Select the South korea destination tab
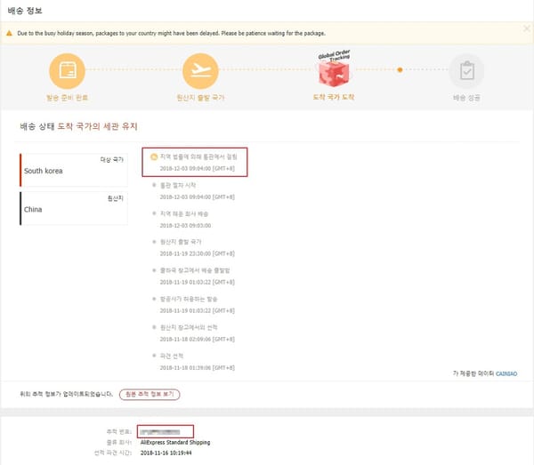 74,170
